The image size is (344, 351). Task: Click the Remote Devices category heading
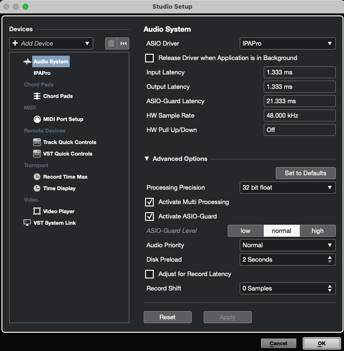45,131
